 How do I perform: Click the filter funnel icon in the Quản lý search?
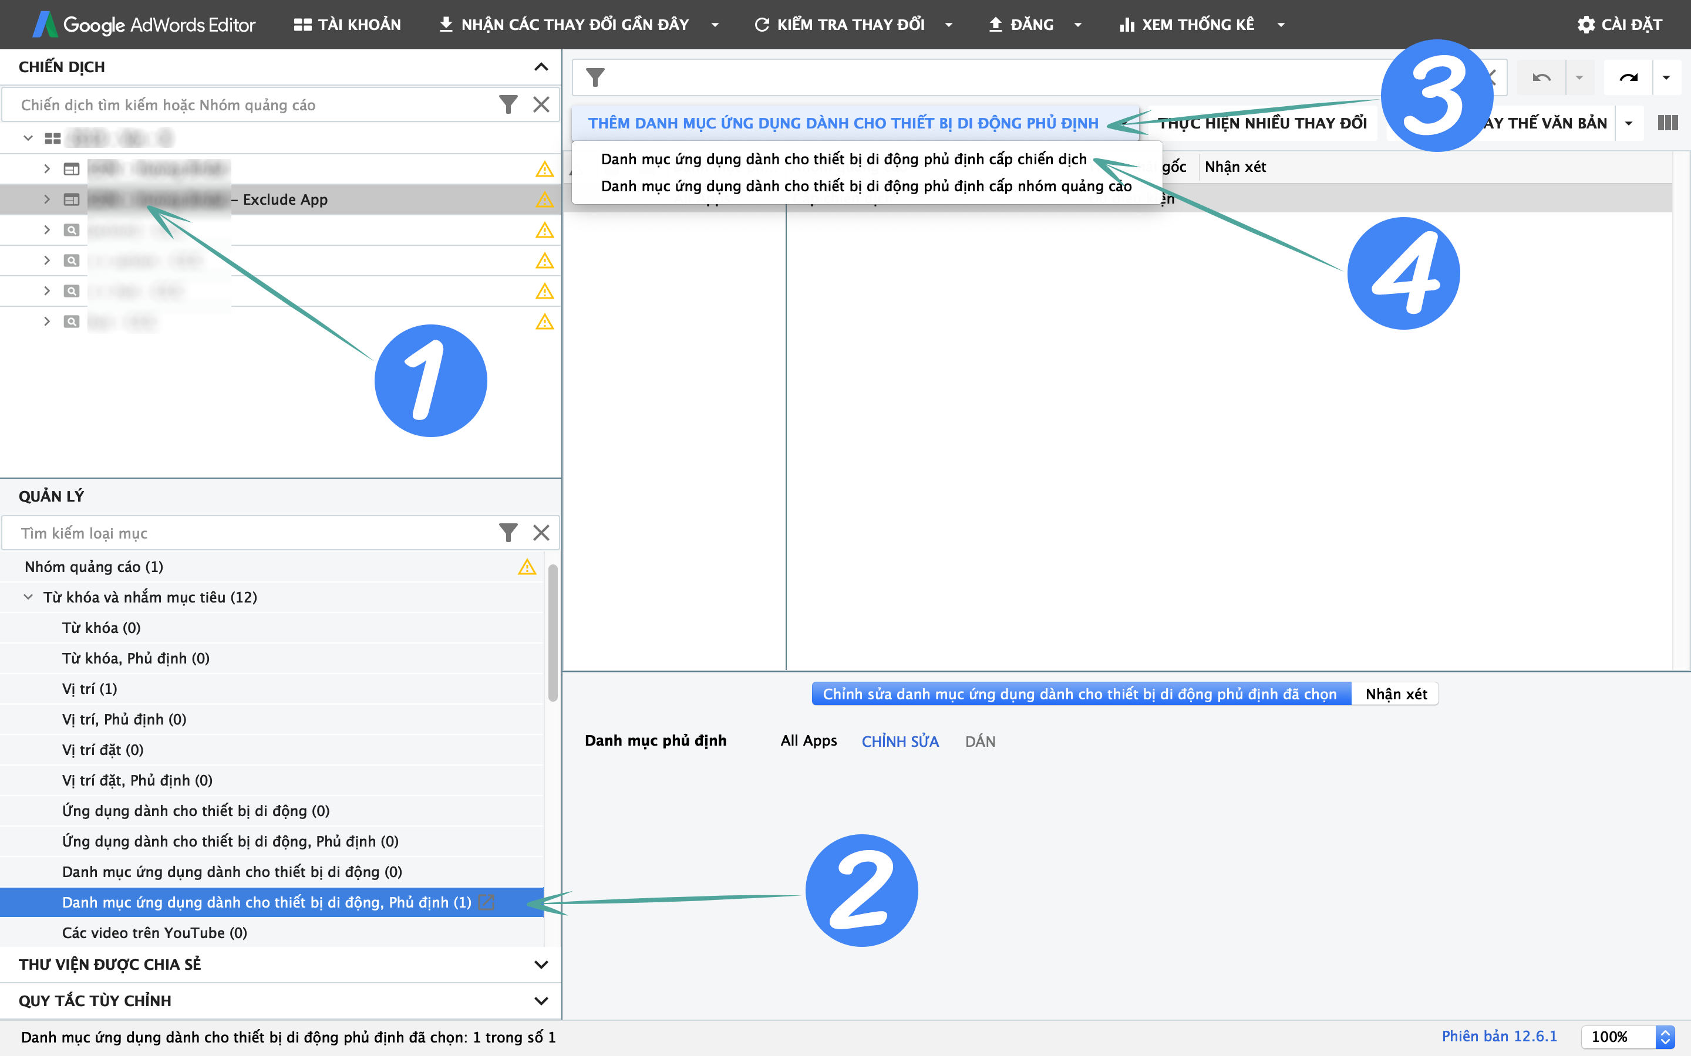508,533
